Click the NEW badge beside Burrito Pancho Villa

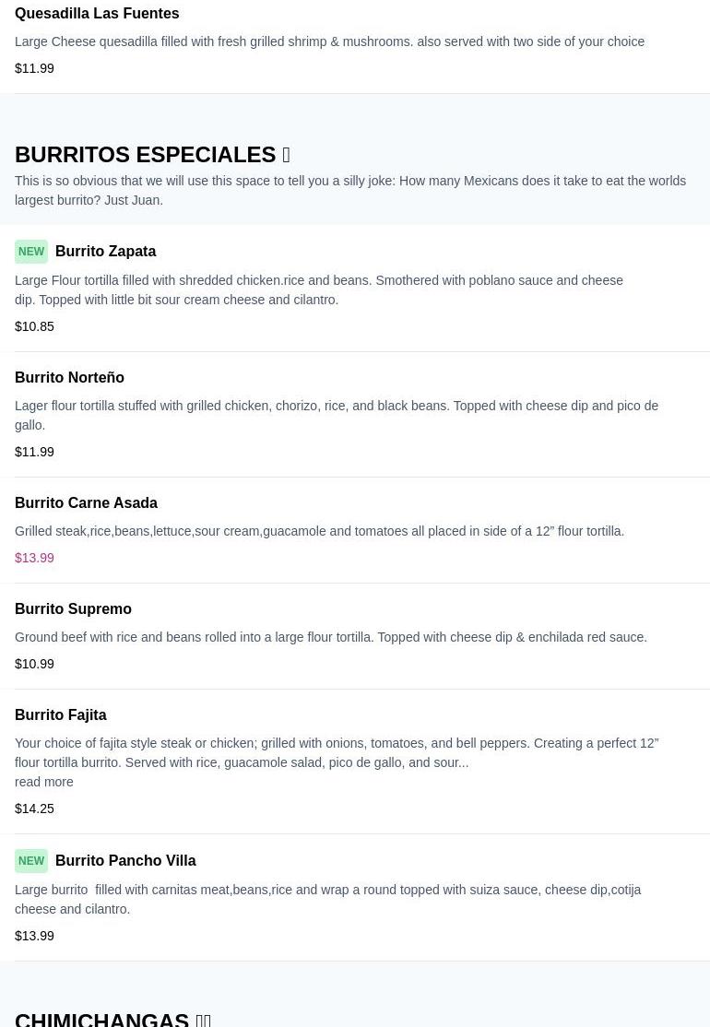point(31,861)
